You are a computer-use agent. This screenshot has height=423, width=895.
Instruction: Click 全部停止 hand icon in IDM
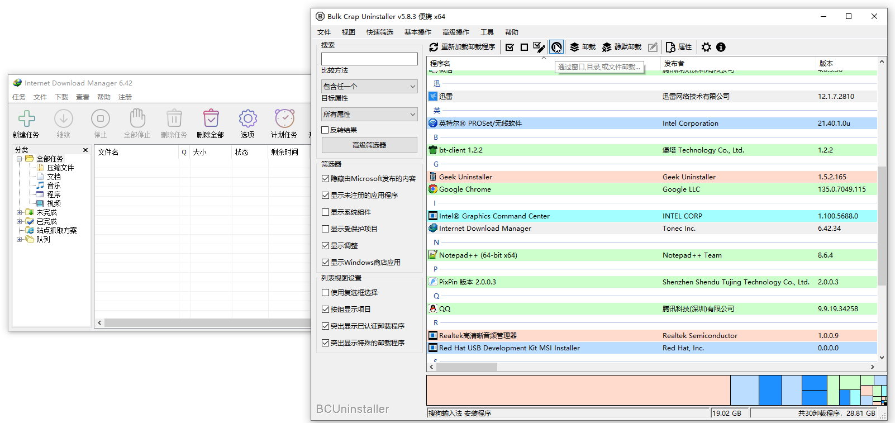(x=137, y=118)
